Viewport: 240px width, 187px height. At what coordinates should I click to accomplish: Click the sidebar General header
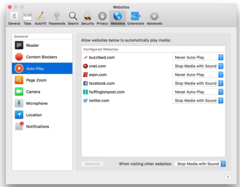click(21, 36)
